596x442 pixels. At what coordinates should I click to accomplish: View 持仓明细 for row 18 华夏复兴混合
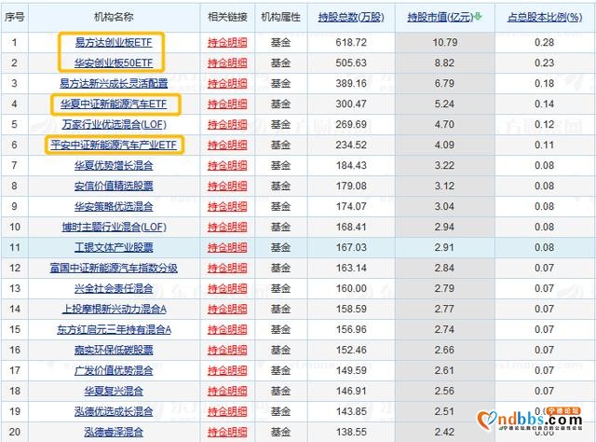227,392
